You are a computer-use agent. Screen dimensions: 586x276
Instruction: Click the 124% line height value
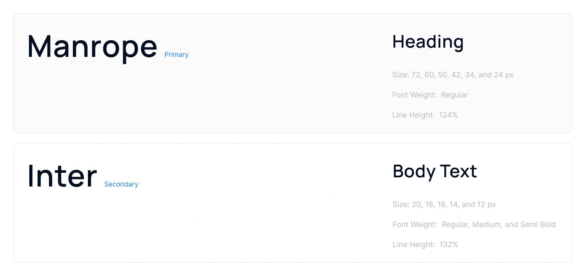coord(448,115)
